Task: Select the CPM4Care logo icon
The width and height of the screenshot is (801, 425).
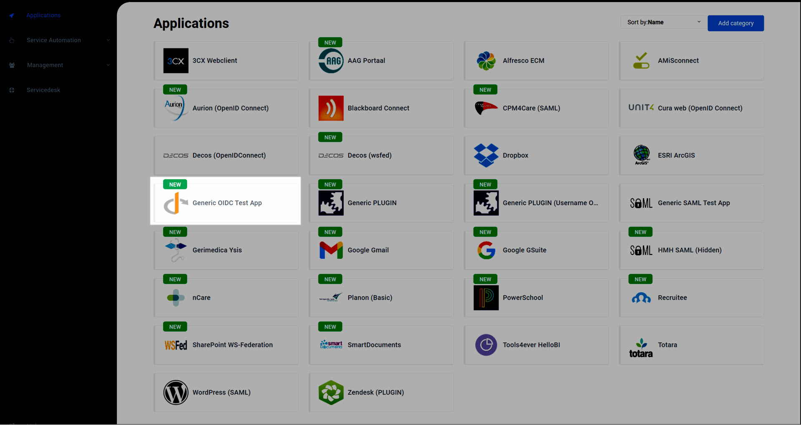Action: (x=486, y=108)
